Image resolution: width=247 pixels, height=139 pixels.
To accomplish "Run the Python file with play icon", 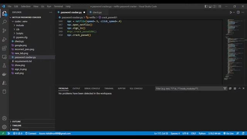I will (x=231, y=12).
